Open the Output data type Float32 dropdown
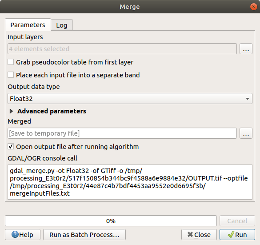The width and height of the screenshot is (260, 245). [x=130, y=99]
